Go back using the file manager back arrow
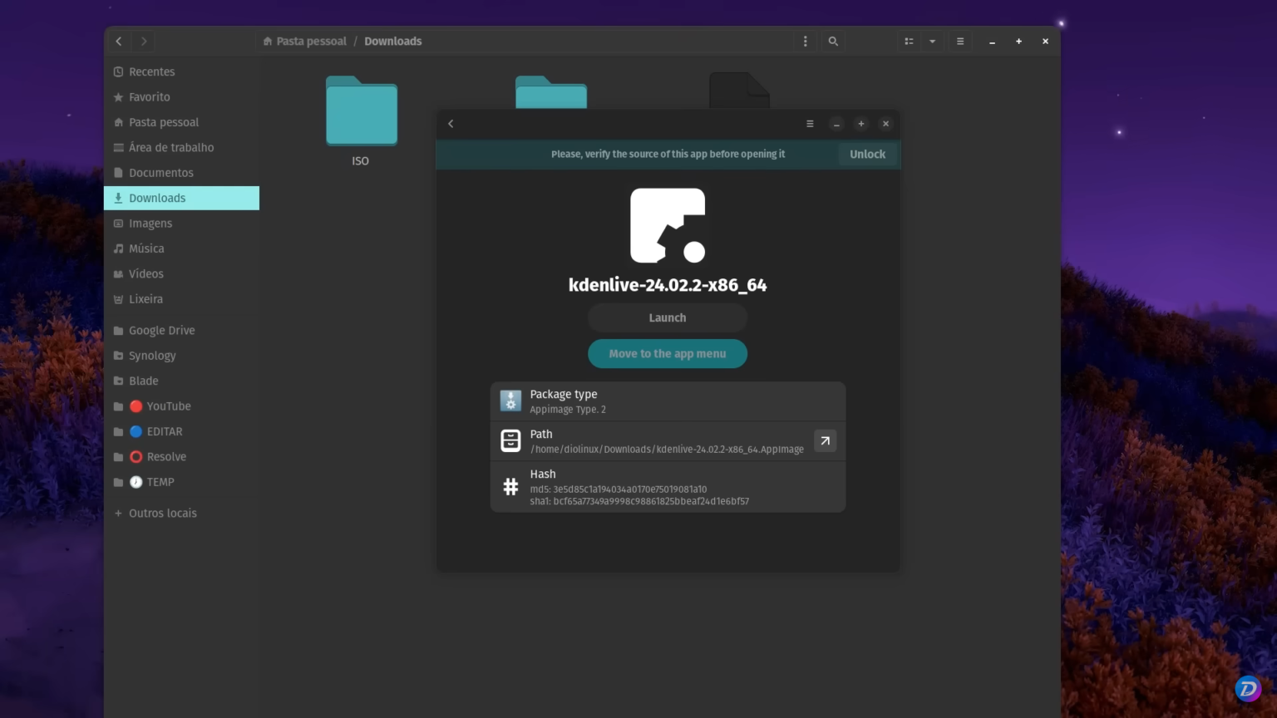This screenshot has width=1277, height=718. coord(119,42)
